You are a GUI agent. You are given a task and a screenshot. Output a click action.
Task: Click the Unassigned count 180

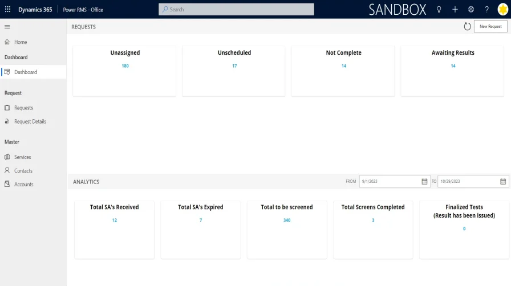[x=125, y=66]
